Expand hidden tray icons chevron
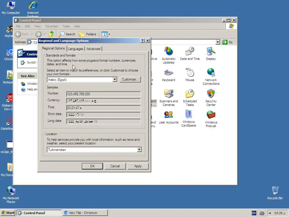 tap(270, 213)
